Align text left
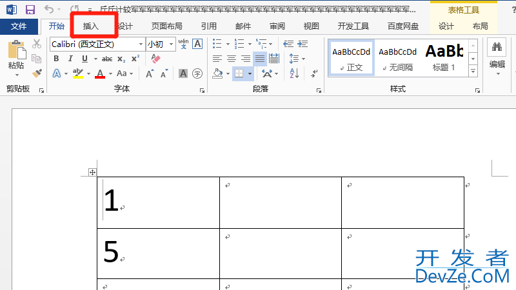This screenshot has width=516, height=290. tap(217, 59)
